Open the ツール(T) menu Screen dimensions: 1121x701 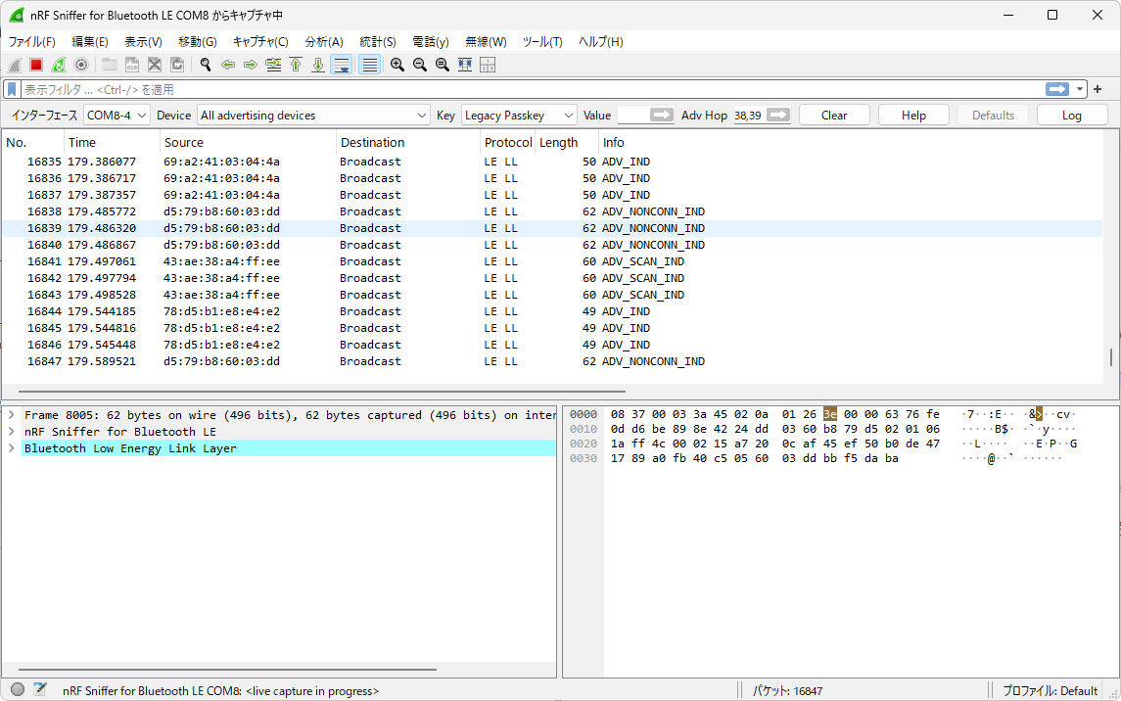[542, 41]
